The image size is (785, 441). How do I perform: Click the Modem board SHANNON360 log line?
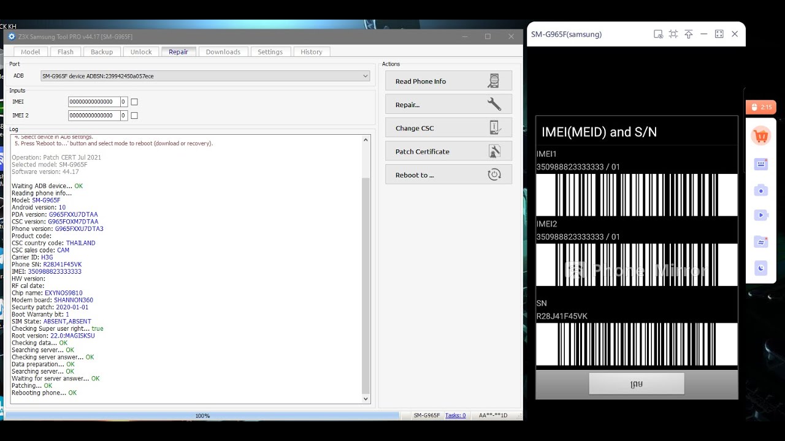point(52,300)
